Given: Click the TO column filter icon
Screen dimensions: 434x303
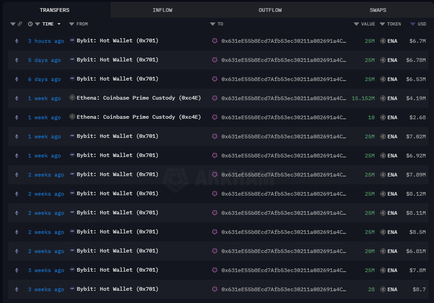Looking at the screenshot, I should [213, 24].
